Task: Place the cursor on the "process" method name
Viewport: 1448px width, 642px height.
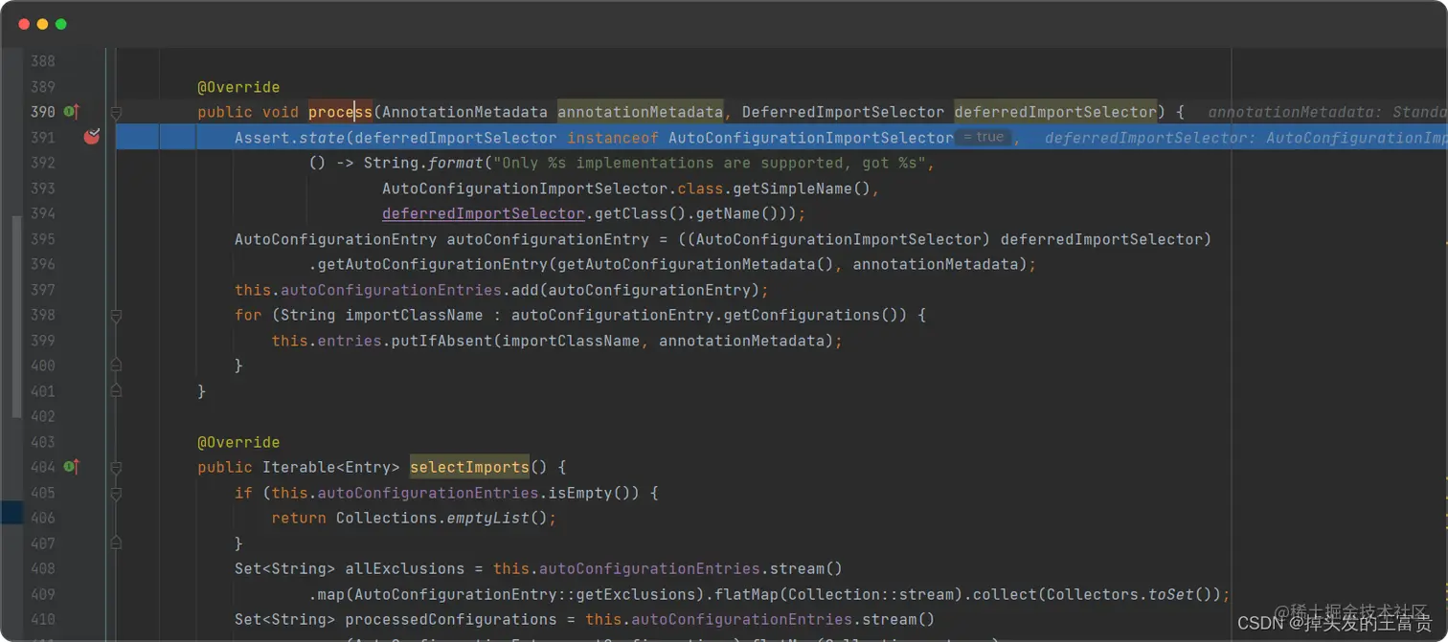Action: (340, 112)
